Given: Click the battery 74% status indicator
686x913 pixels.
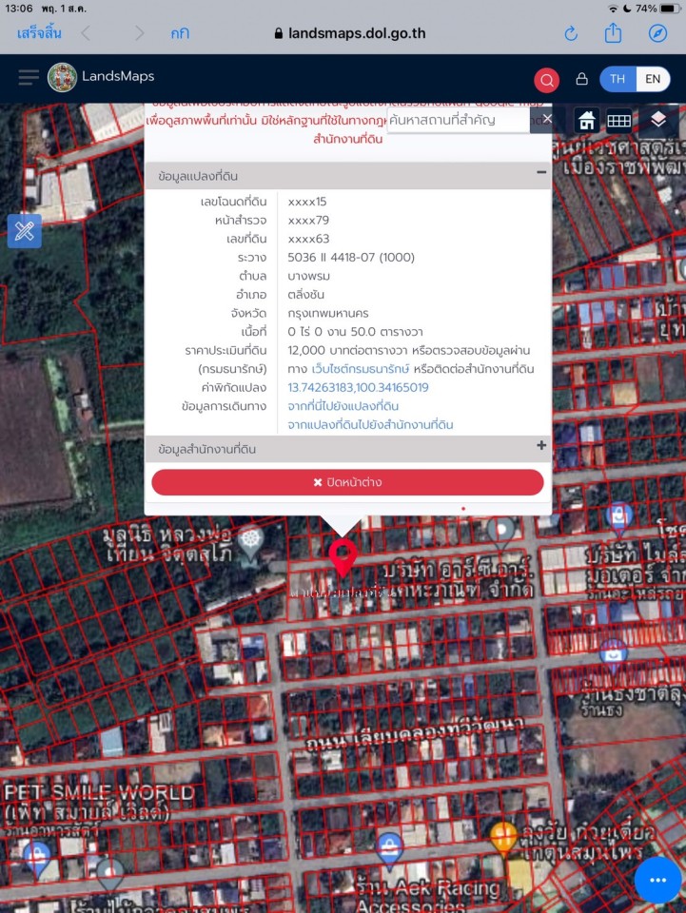Looking at the screenshot, I should click(x=658, y=9).
